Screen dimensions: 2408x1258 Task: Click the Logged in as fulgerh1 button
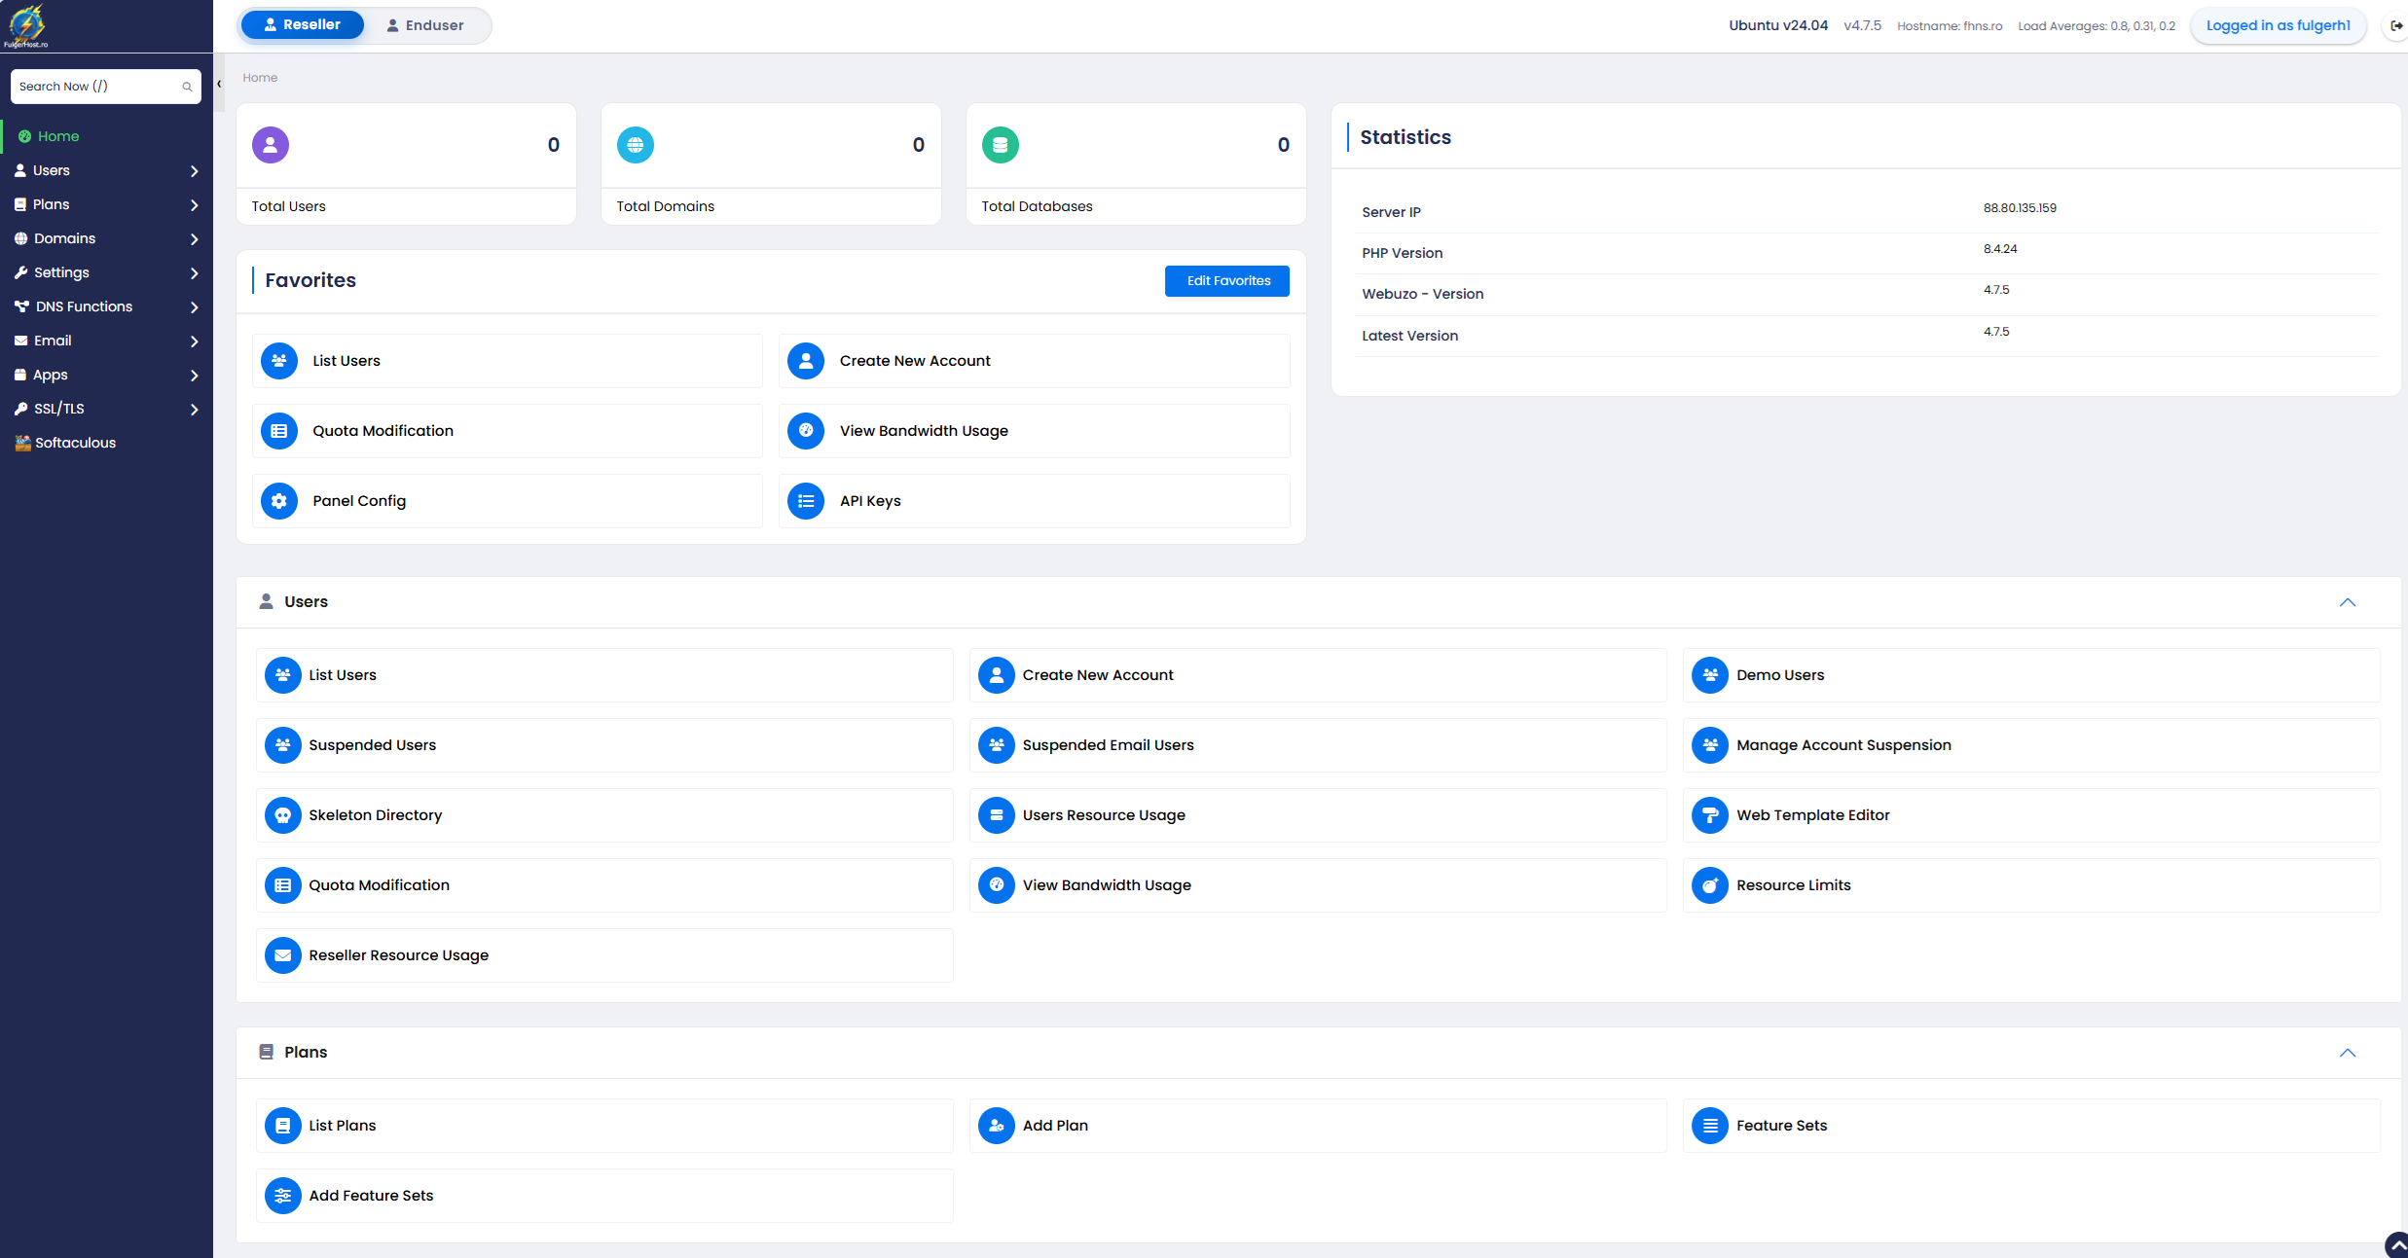2278,25
